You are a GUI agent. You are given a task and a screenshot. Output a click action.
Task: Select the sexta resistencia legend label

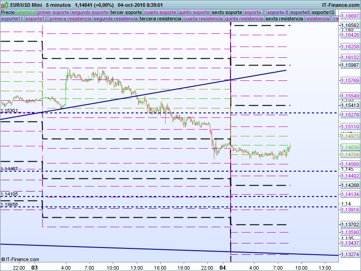(284, 19)
